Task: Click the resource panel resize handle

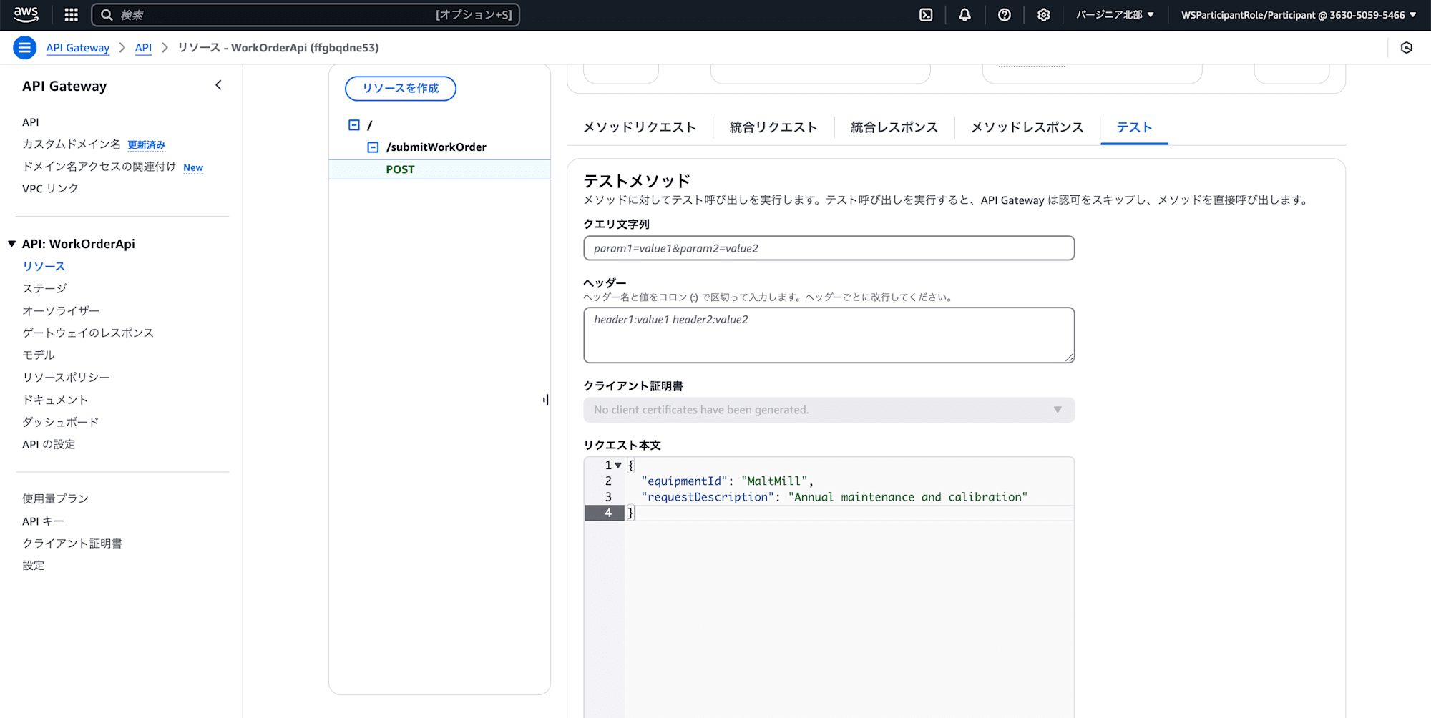Action: (546, 400)
